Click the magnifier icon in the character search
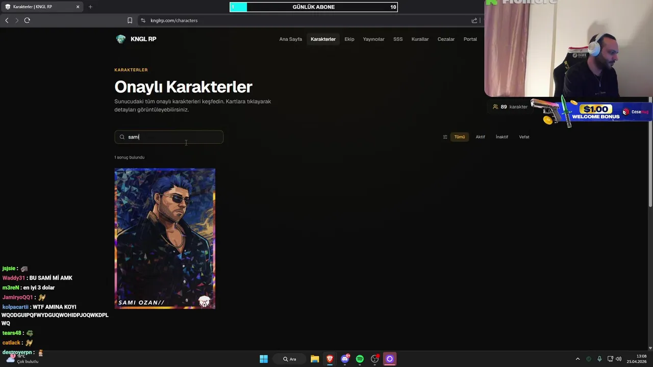 click(x=122, y=137)
